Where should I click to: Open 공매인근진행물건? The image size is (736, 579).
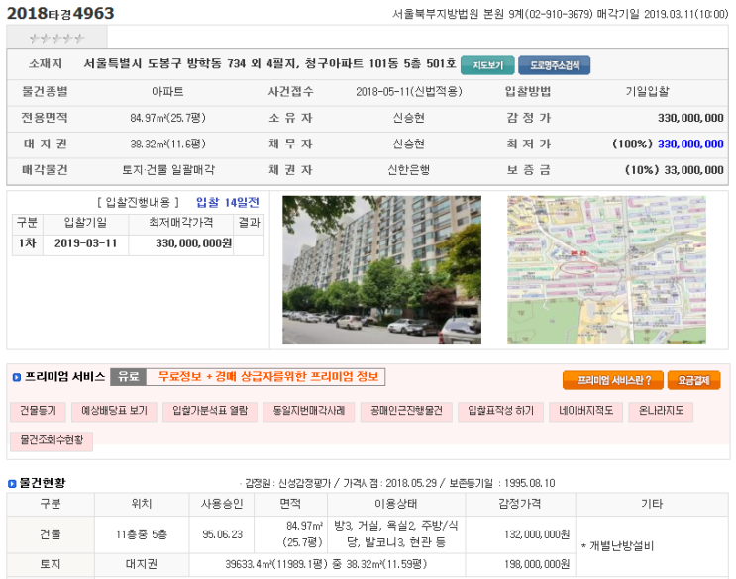point(406,411)
